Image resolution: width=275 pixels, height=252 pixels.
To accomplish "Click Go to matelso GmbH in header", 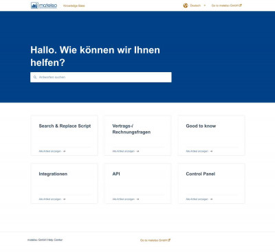I will coord(226,5).
